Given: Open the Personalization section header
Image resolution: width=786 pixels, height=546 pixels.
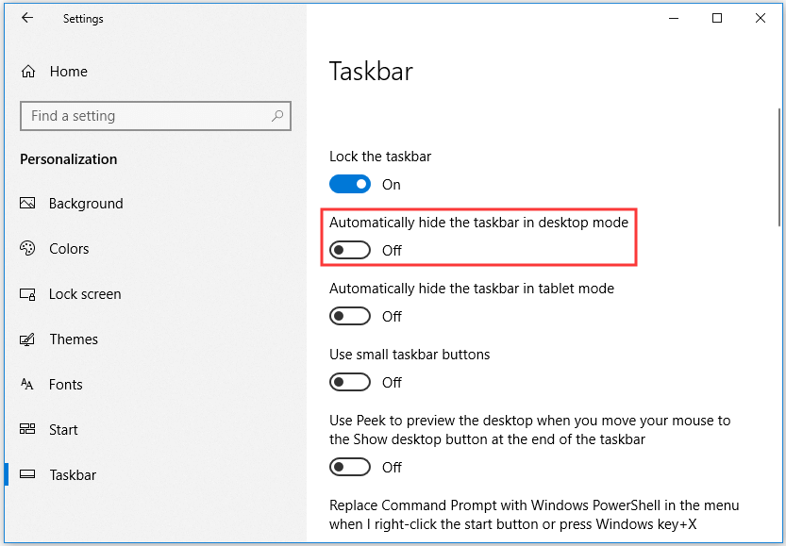Looking at the screenshot, I should point(66,158).
